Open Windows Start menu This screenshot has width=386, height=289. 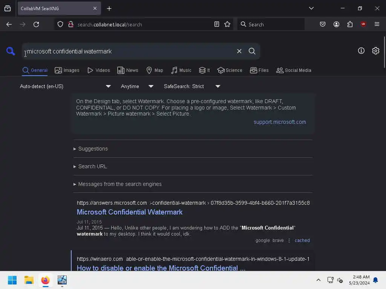12,280
